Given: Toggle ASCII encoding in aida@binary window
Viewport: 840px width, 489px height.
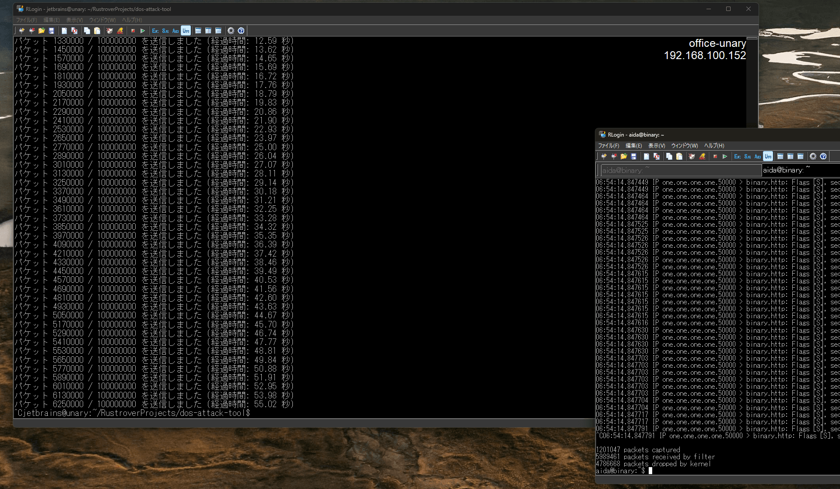Looking at the screenshot, I should click(x=758, y=156).
